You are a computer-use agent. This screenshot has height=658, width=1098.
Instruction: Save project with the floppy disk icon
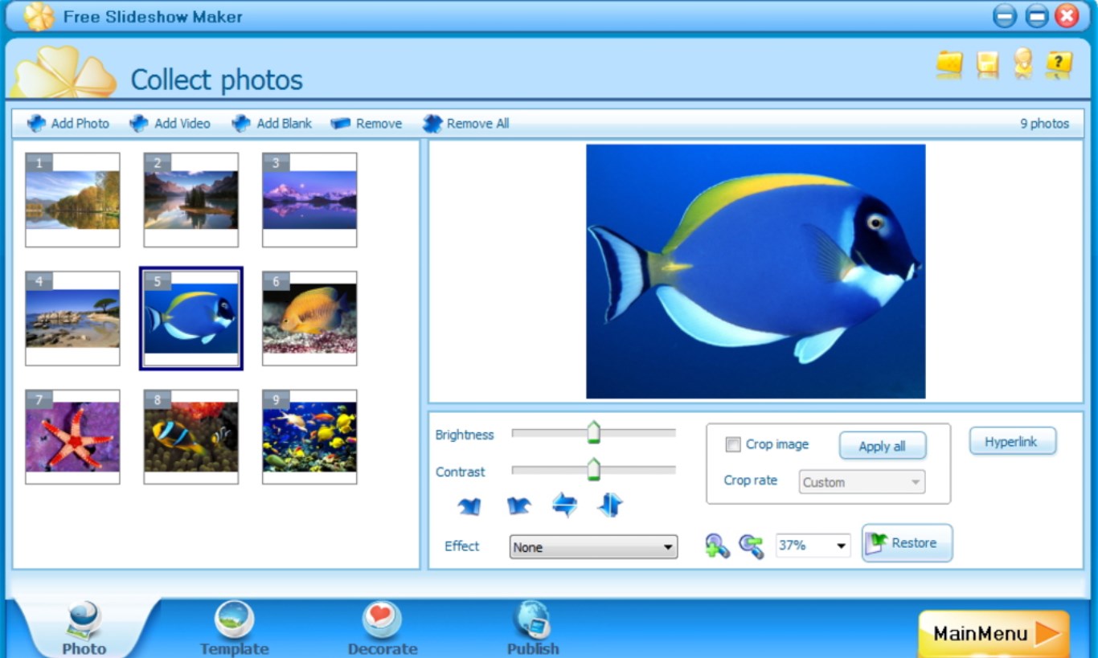coord(987,64)
